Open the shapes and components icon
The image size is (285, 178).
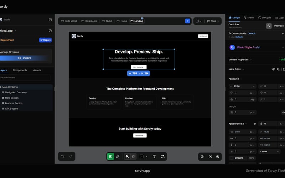(163, 156)
